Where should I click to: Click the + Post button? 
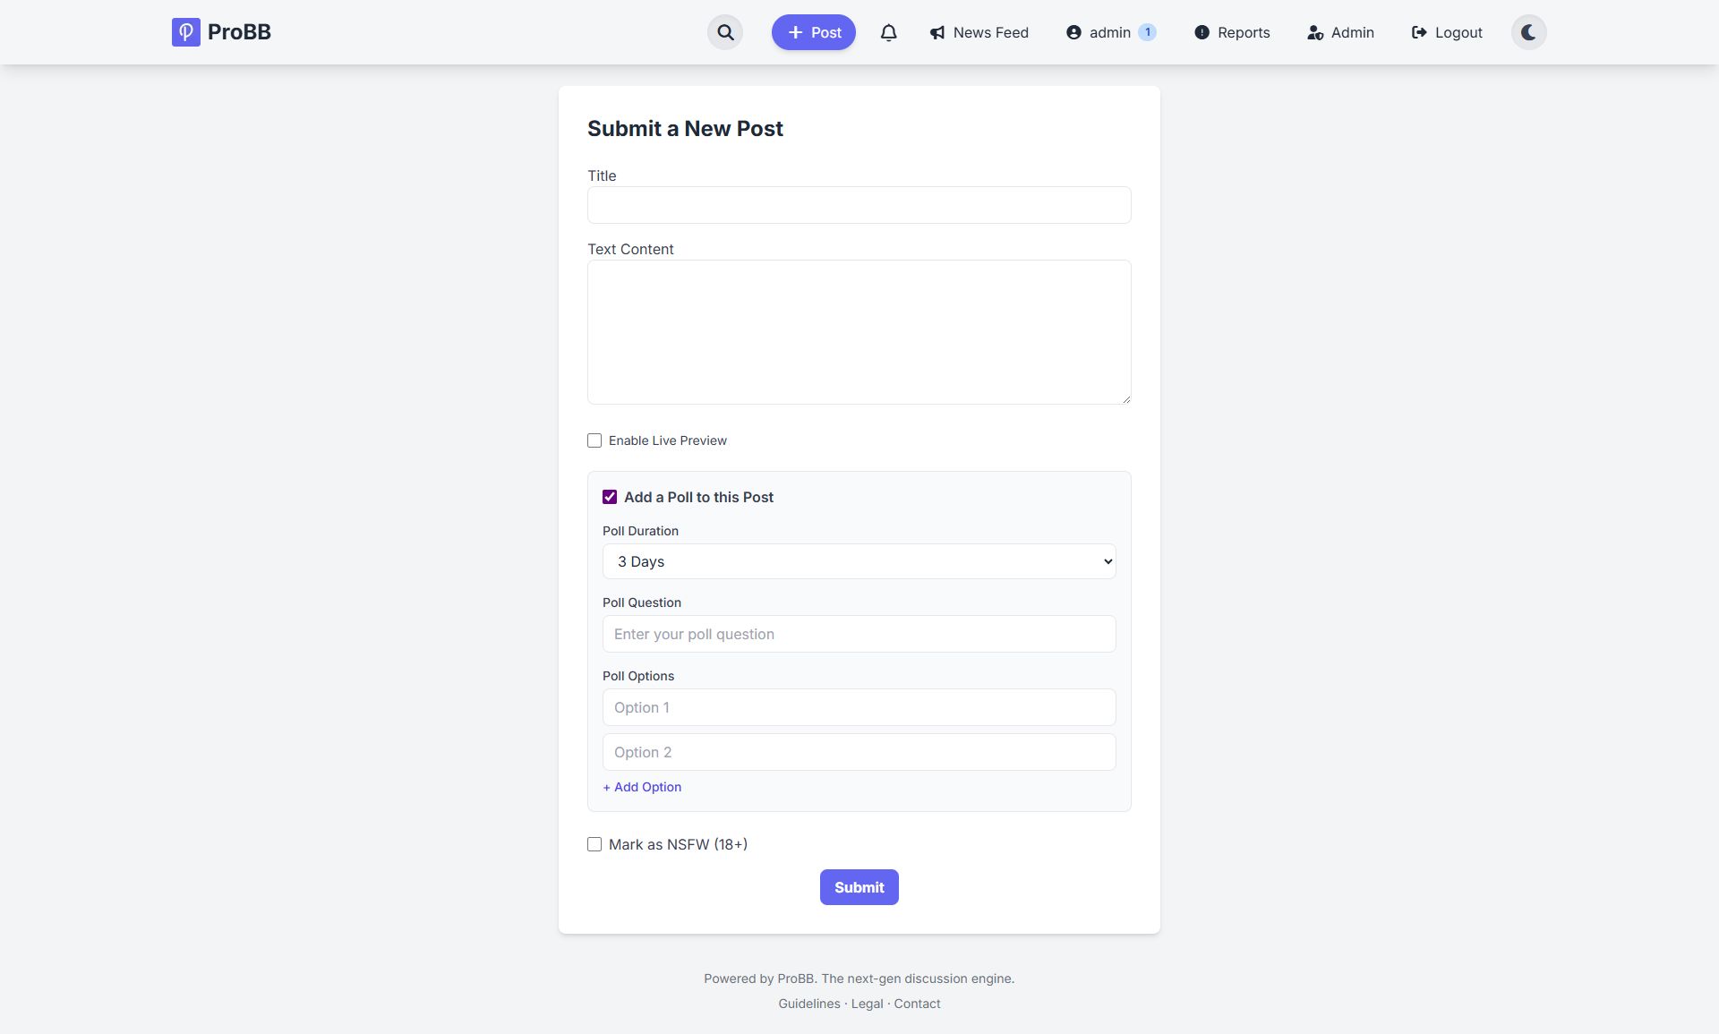click(x=813, y=32)
